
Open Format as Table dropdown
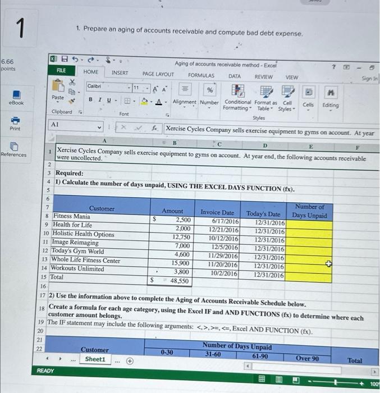(265, 99)
